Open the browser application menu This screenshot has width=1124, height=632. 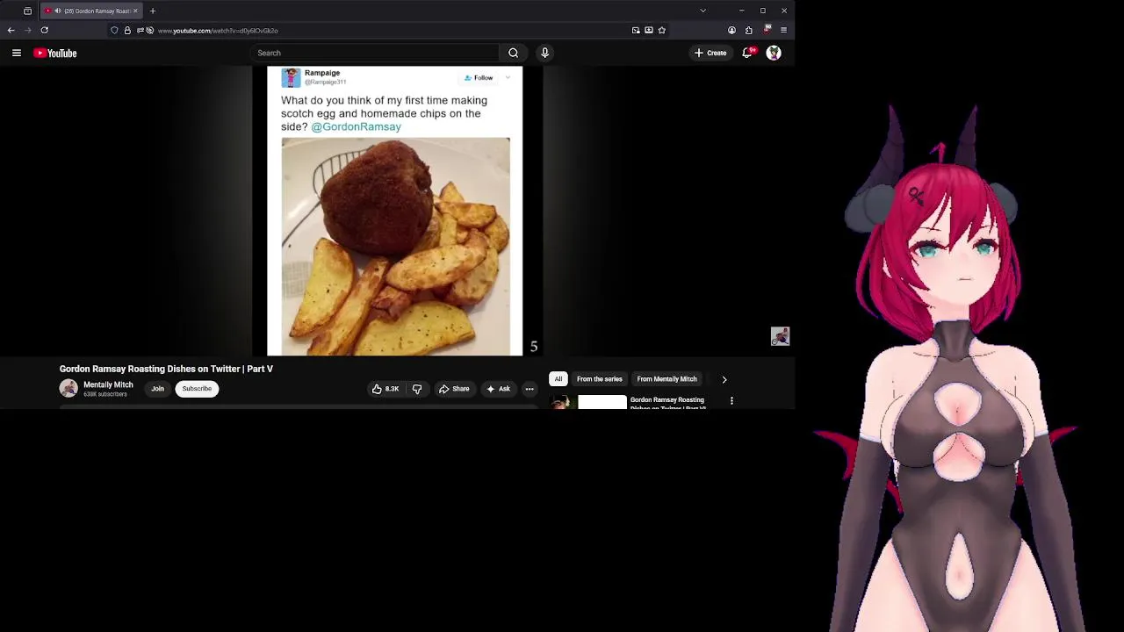click(783, 30)
